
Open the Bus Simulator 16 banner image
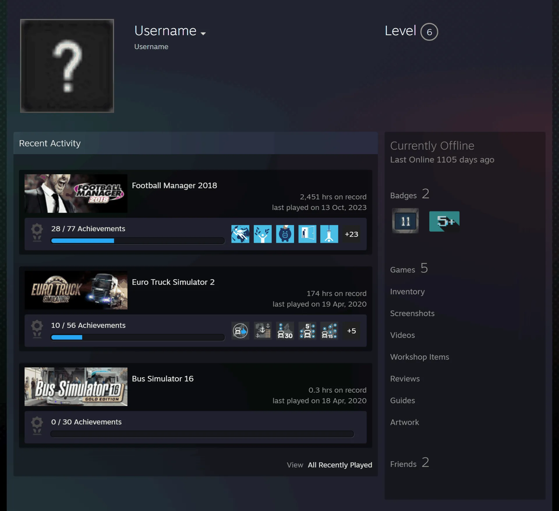click(x=76, y=387)
